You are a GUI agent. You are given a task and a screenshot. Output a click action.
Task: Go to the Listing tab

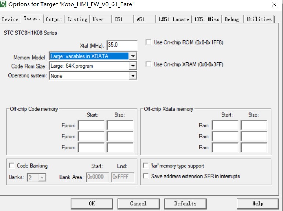click(77, 19)
